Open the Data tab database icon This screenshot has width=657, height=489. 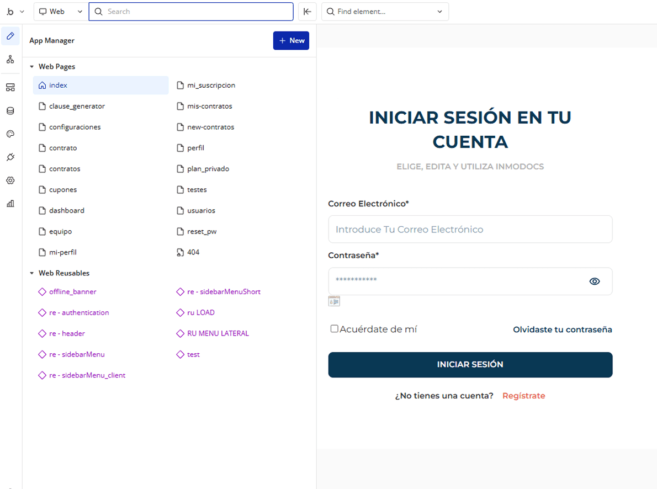[10, 110]
